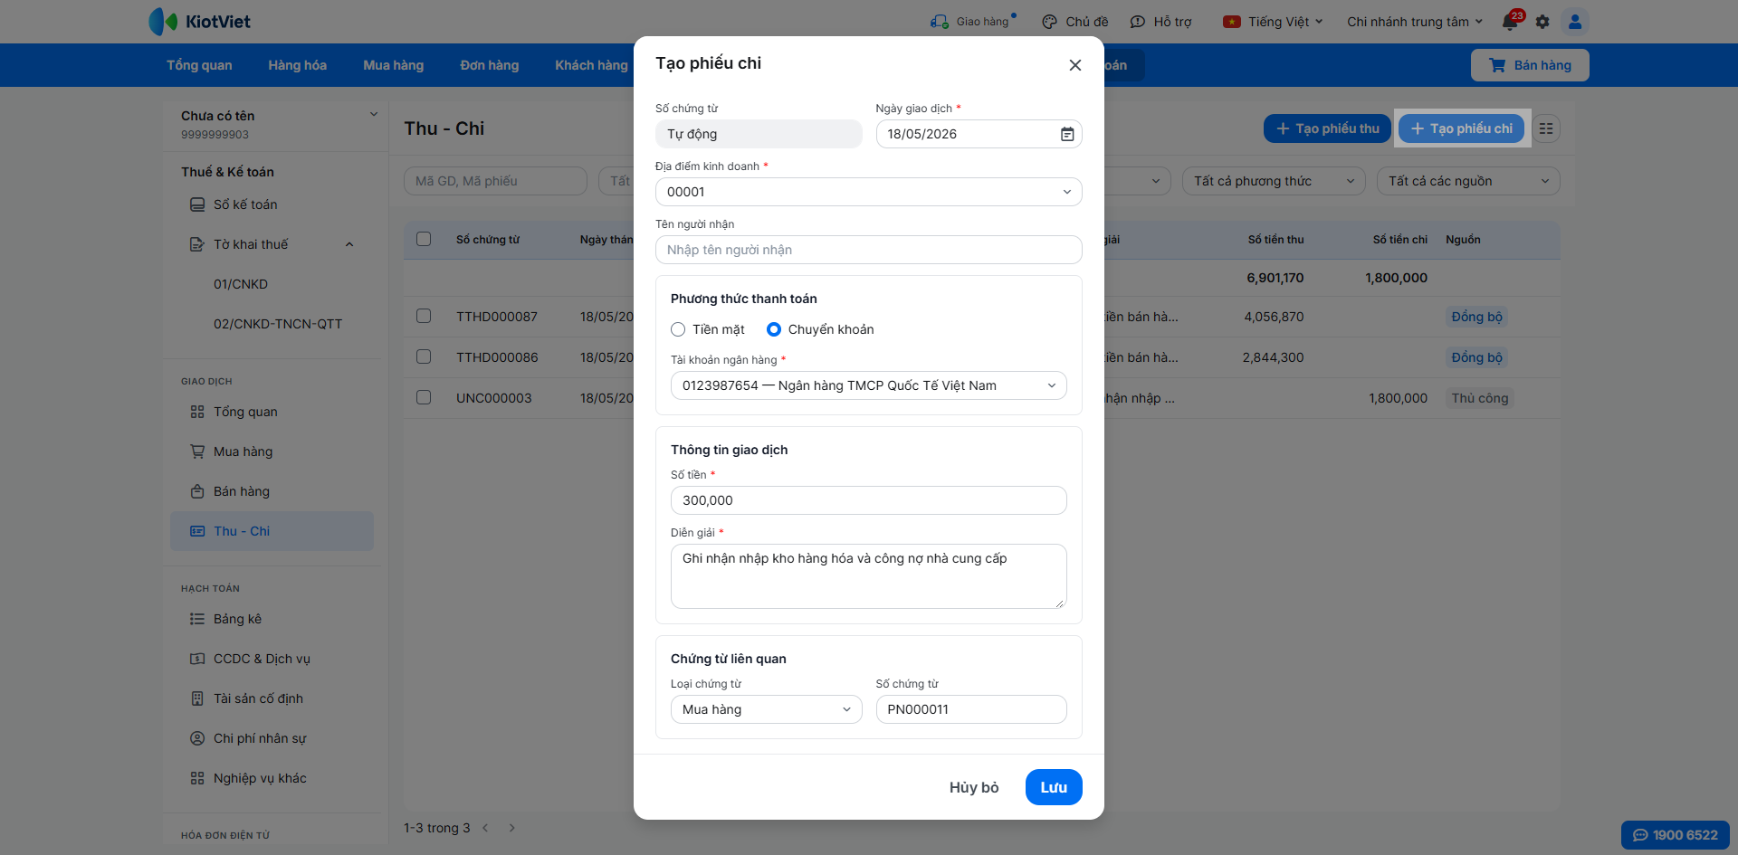
Task: Open calendar picker in Ngày giao dịch field
Action: pos(1067,134)
